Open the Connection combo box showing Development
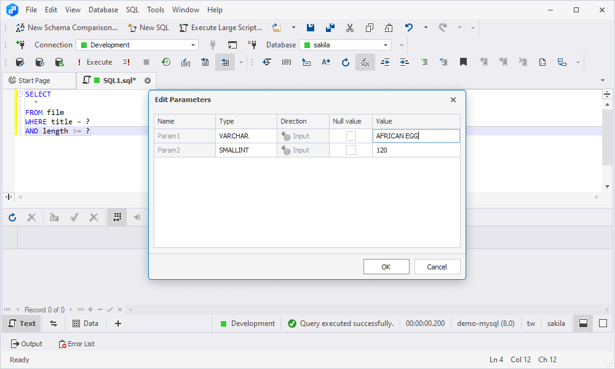The image size is (615, 369). coord(137,45)
